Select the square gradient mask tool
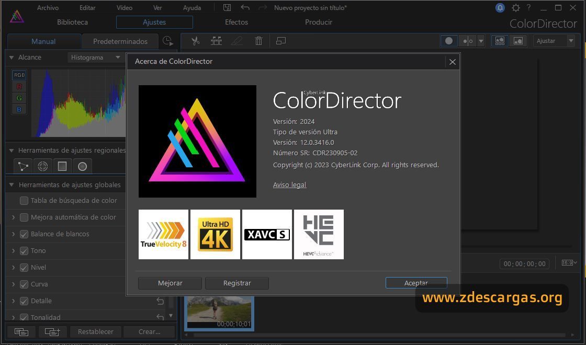Screen dimensions: 586x345 [62, 166]
